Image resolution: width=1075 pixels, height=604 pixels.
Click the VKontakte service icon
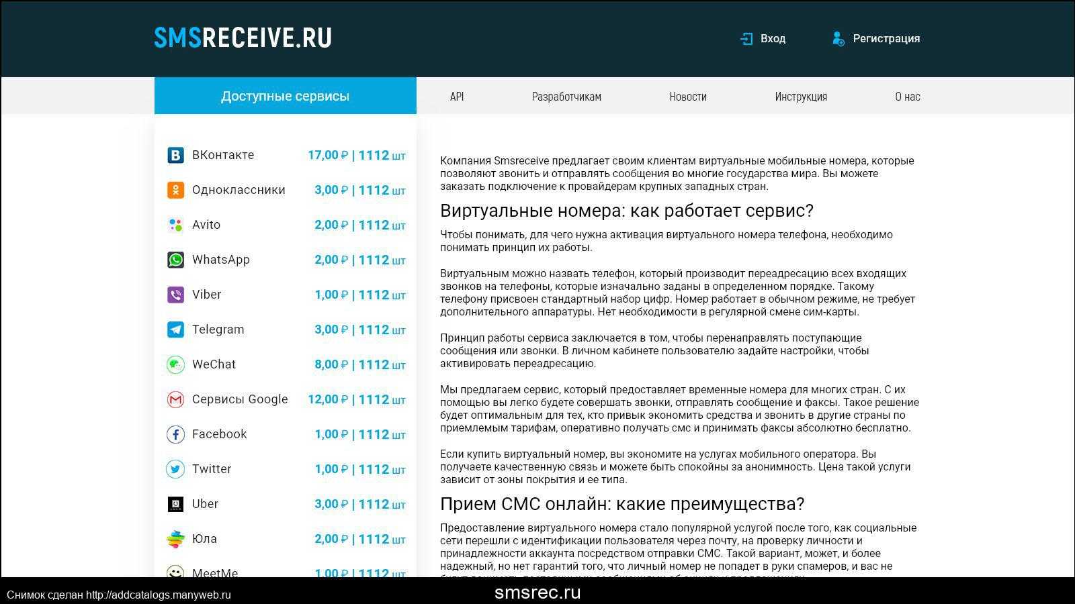click(175, 155)
